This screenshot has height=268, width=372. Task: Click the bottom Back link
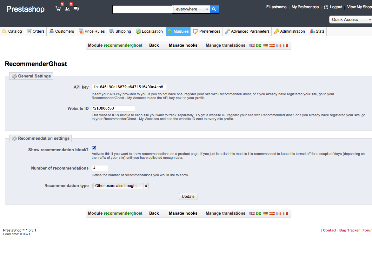(154, 213)
